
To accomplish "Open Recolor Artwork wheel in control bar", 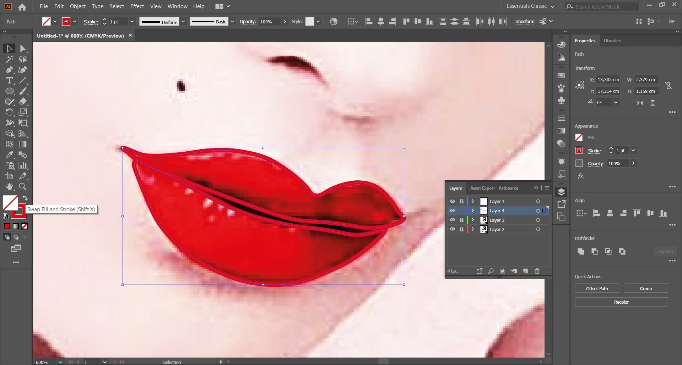I will [x=334, y=22].
